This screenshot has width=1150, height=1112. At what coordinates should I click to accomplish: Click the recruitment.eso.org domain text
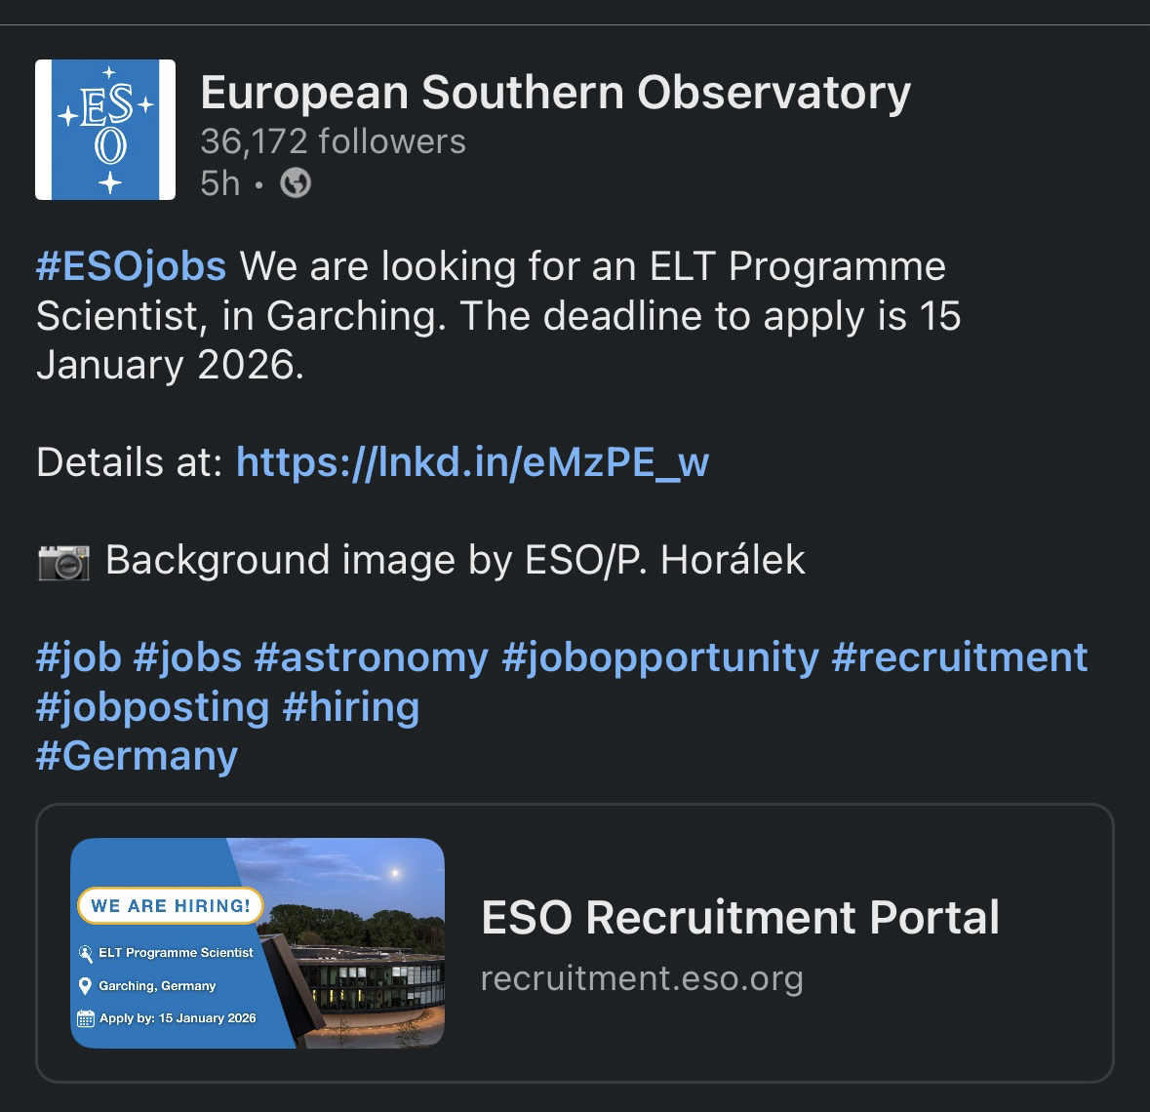[642, 977]
